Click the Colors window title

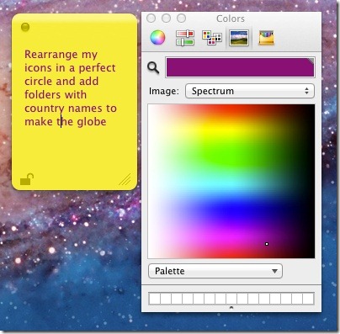(x=231, y=19)
